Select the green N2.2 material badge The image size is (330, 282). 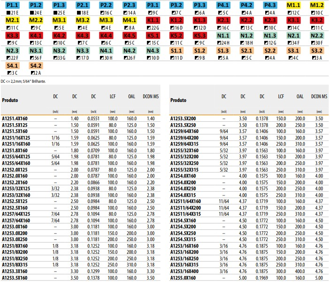point(317,36)
